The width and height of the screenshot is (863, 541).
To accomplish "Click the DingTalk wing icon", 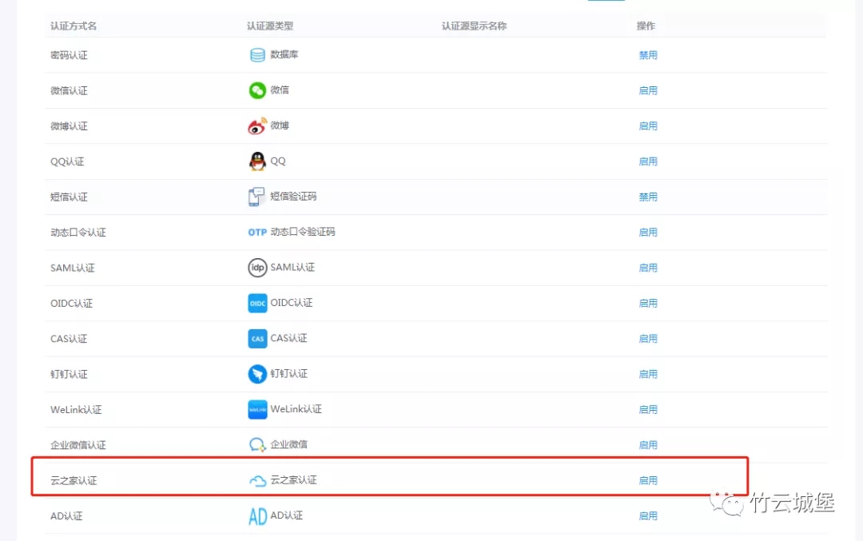I will pyautogui.click(x=257, y=374).
